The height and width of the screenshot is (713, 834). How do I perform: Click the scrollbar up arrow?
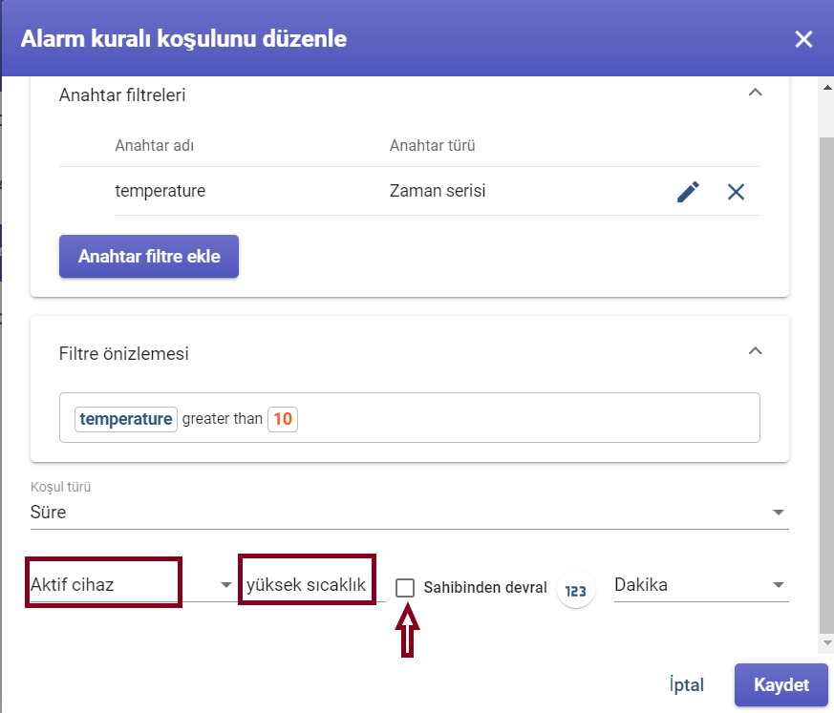click(827, 87)
